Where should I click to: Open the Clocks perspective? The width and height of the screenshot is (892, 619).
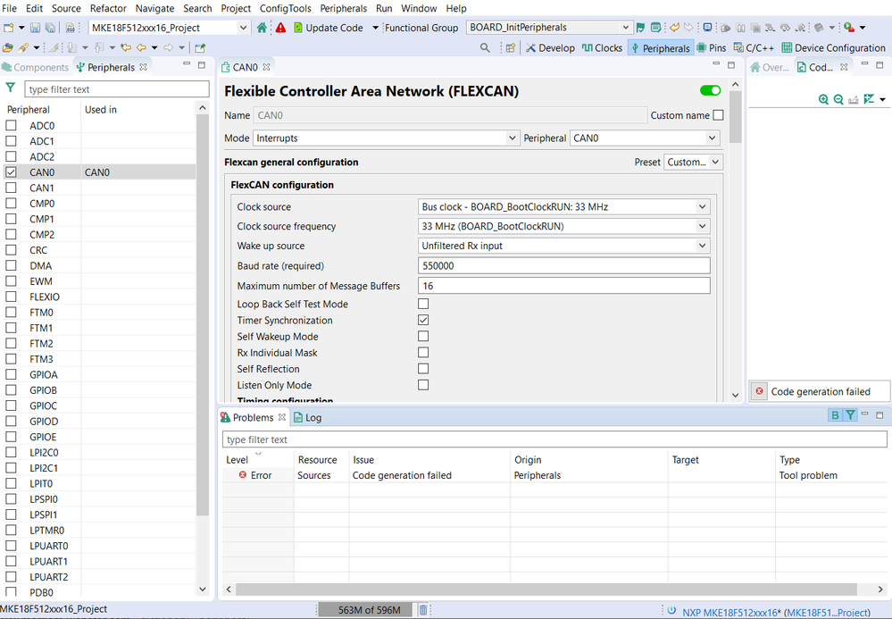(602, 47)
